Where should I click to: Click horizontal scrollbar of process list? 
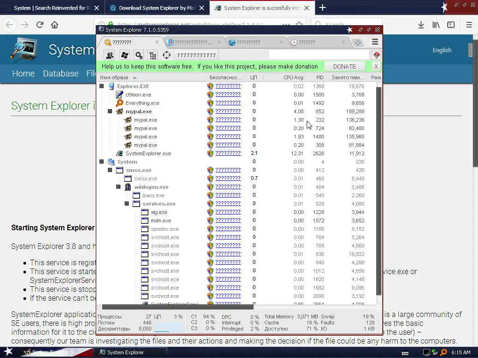coord(177,307)
